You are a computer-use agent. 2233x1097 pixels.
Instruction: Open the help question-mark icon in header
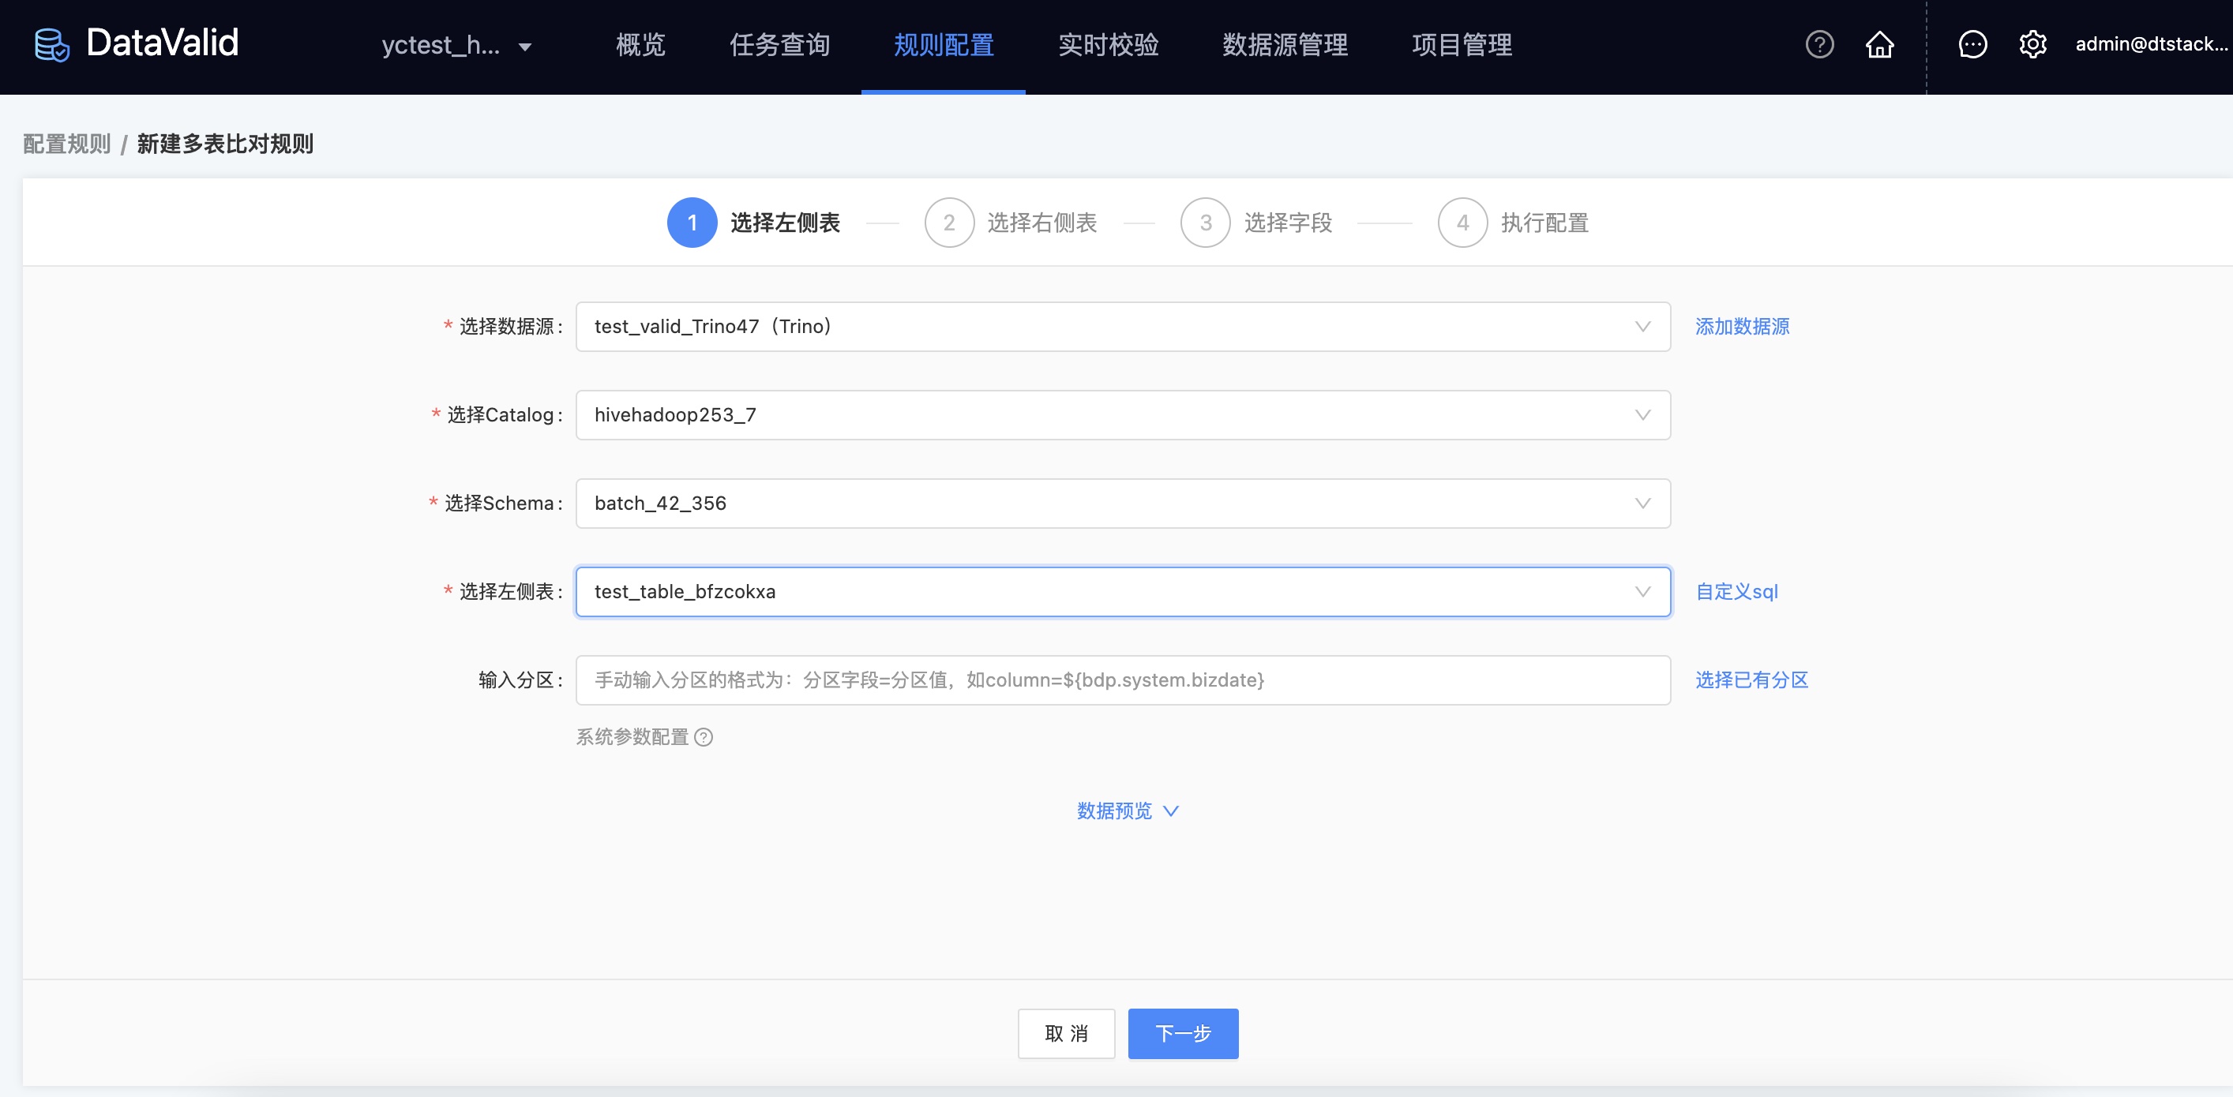1819,44
